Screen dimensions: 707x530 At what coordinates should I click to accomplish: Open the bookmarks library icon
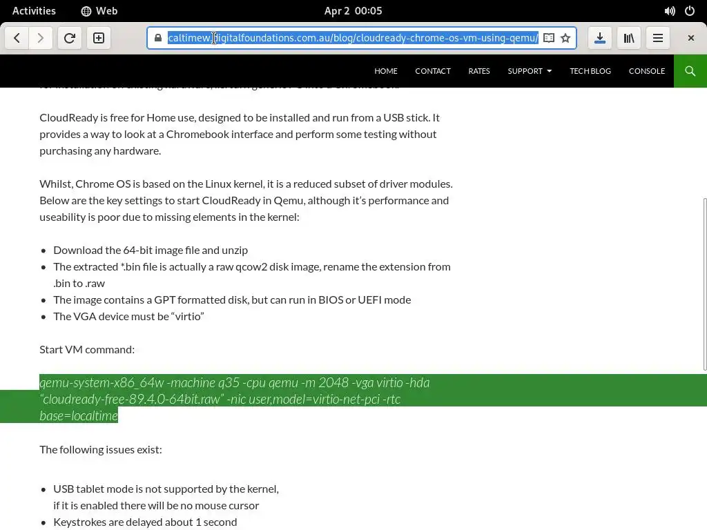(x=629, y=38)
